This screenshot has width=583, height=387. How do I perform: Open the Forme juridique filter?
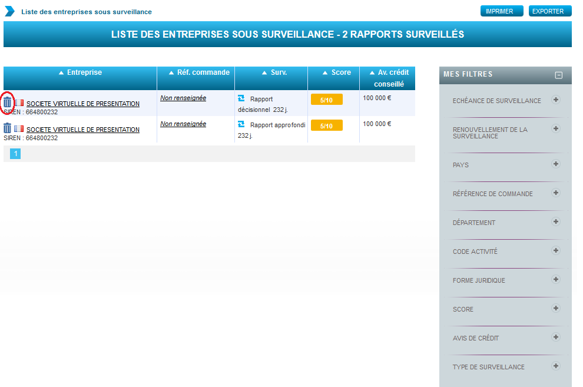pos(555,279)
